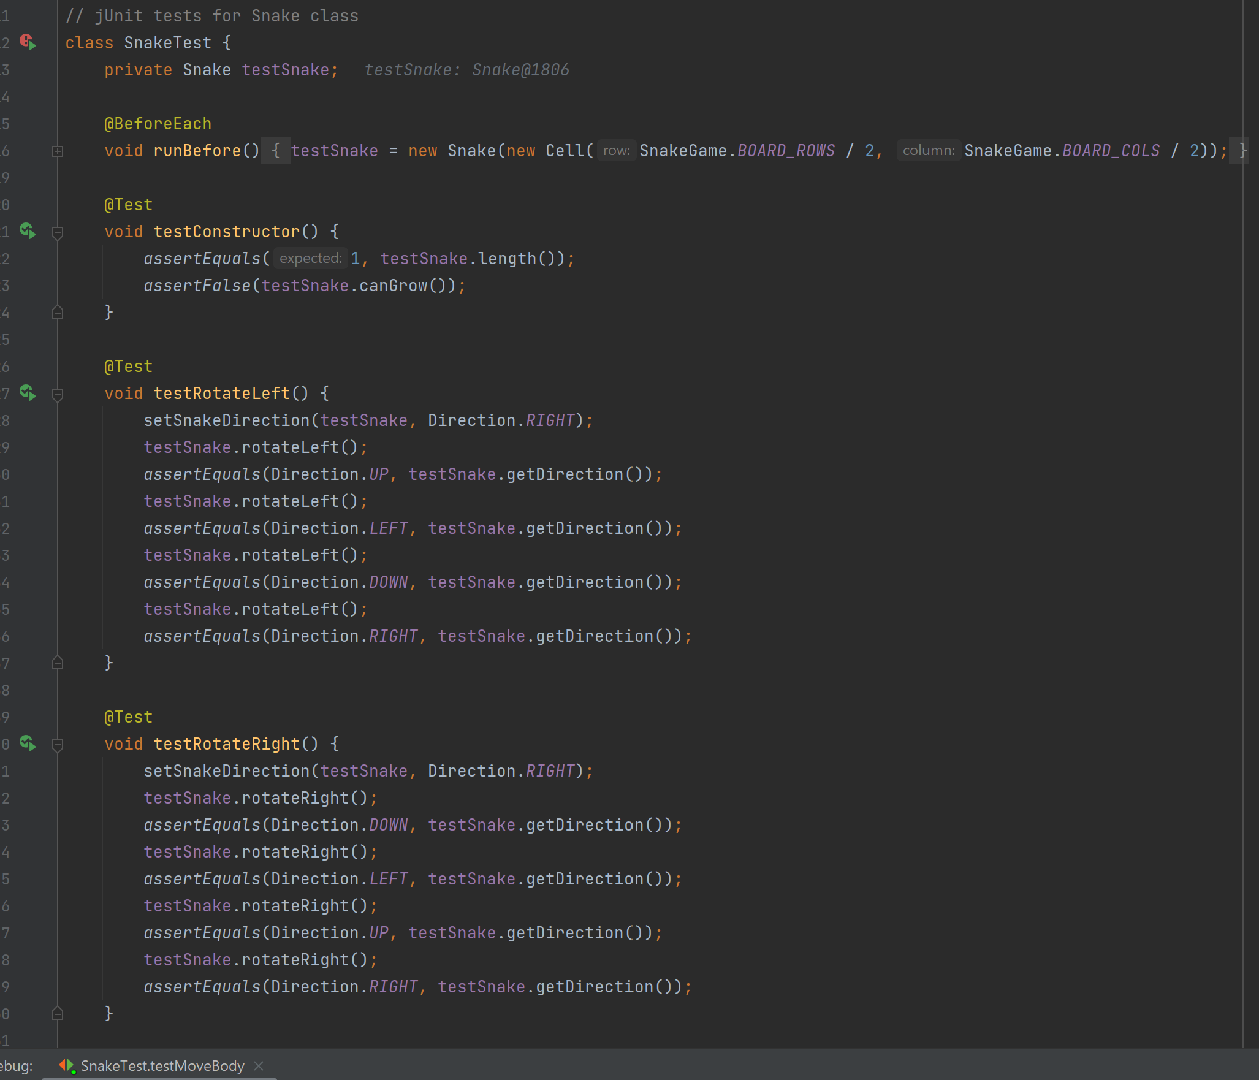Expand the folded runBefore method
The height and width of the screenshot is (1080, 1259).
[58, 151]
